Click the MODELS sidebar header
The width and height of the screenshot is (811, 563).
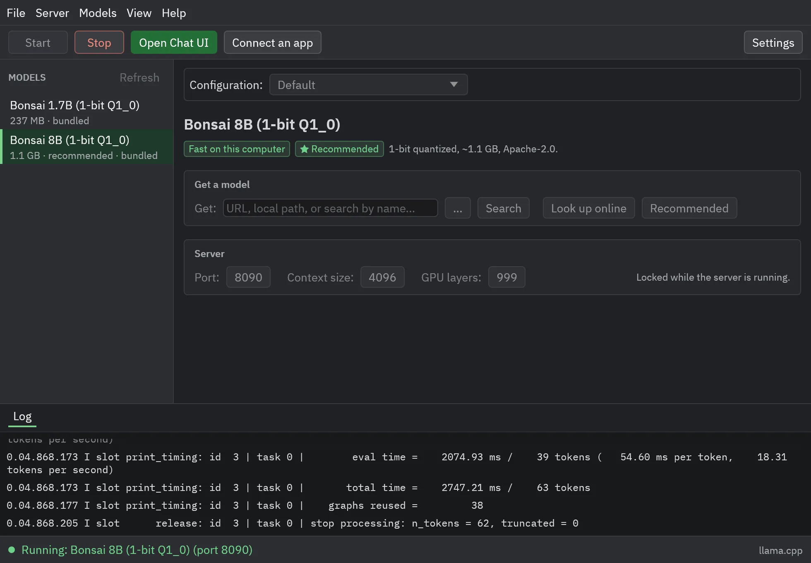27,77
